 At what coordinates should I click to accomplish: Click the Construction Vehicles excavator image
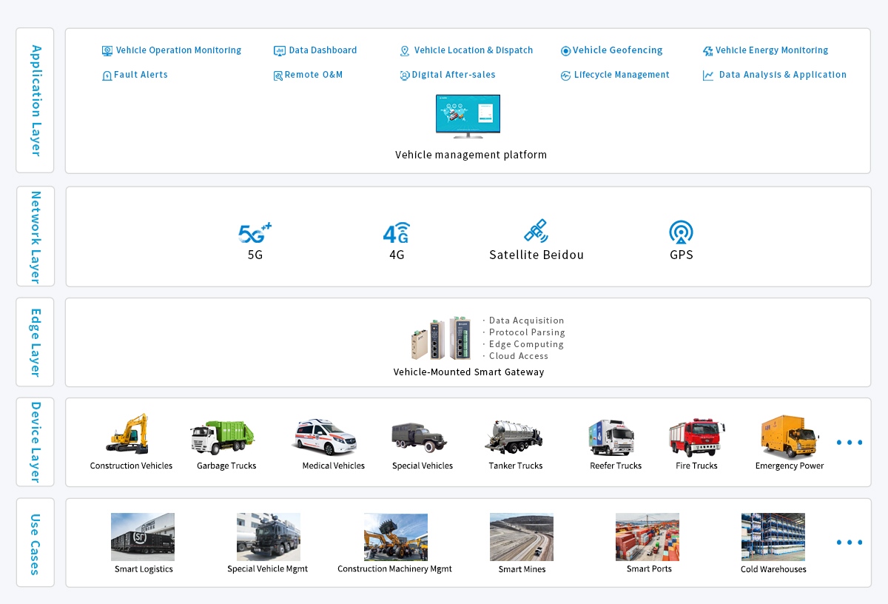coord(127,434)
